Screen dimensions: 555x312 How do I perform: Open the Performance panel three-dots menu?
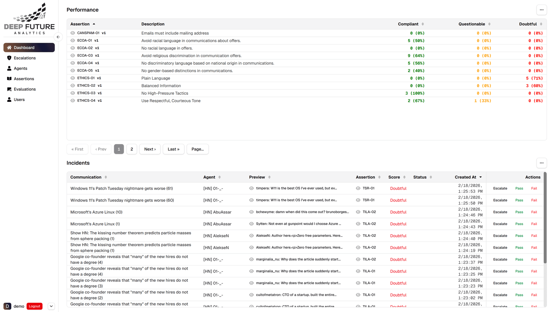[541, 10]
